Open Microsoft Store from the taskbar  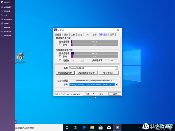[101, 128]
